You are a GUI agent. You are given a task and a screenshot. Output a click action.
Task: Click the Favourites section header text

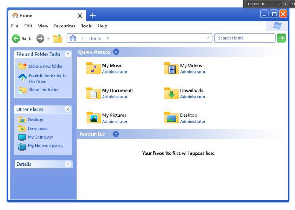coord(92,134)
